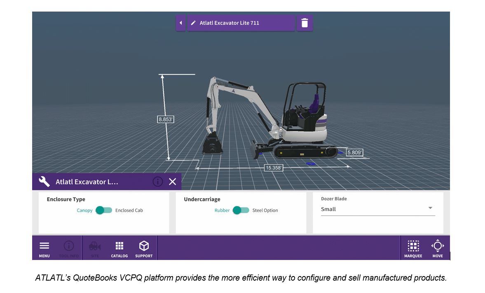Click the back arrow beside product title

click(180, 23)
